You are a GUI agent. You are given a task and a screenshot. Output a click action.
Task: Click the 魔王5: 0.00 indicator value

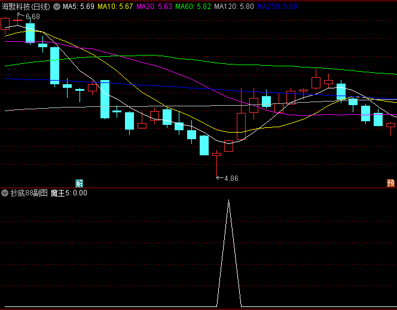coord(69,193)
